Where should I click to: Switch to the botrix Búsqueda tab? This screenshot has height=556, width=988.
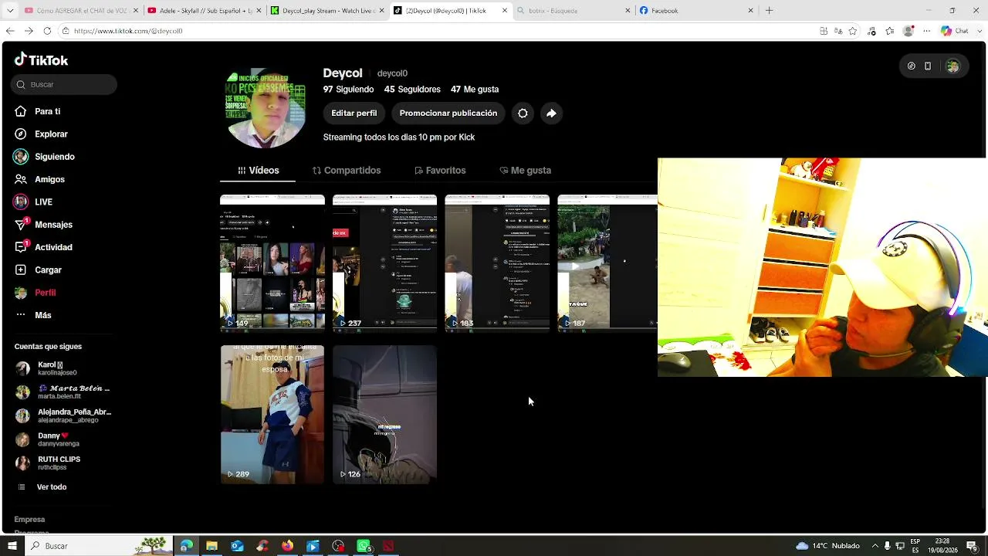click(572, 11)
